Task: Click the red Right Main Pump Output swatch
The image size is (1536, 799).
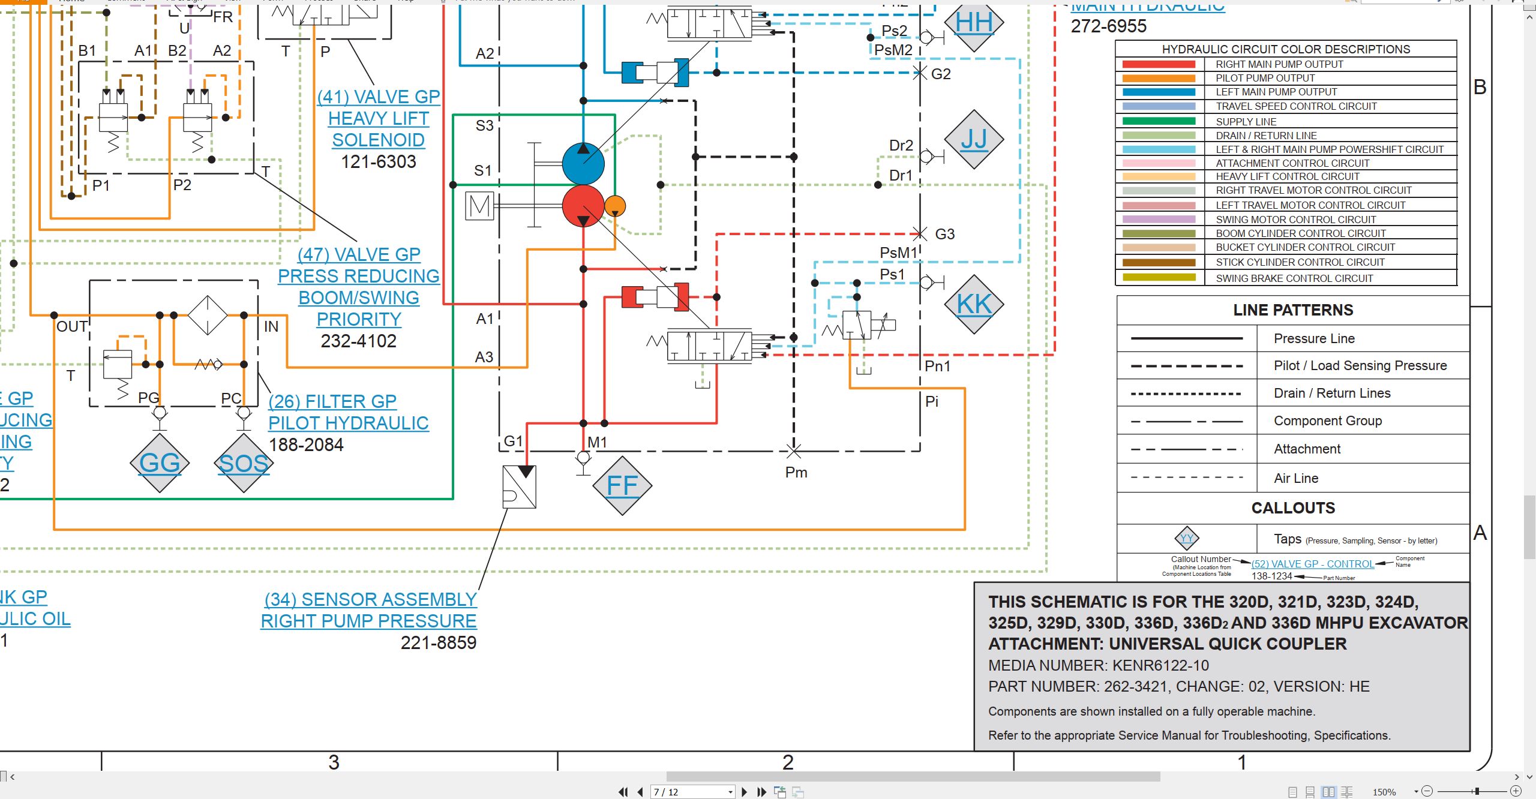Action: pyautogui.click(x=1159, y=64)
